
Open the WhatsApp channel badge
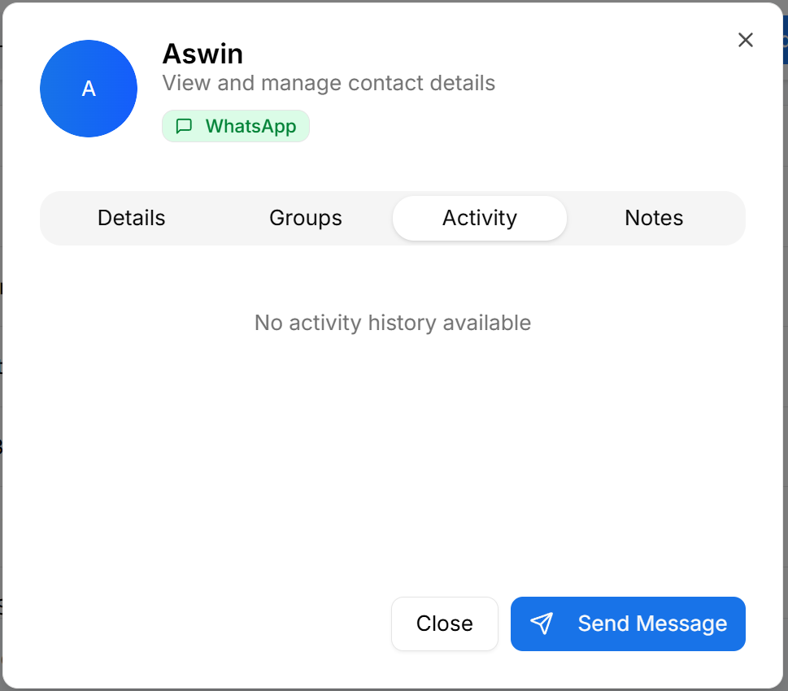[x=235, y=126]
